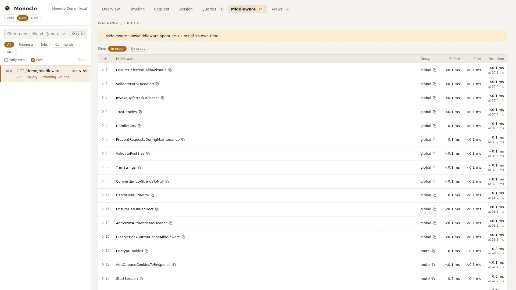Expand row 16 StartSession
This screenshot has width=516, height=290.
[103, 278]
